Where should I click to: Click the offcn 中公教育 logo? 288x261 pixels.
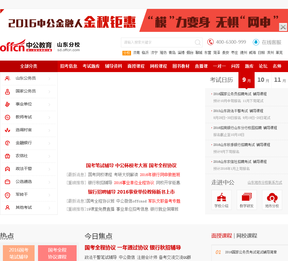26,45
